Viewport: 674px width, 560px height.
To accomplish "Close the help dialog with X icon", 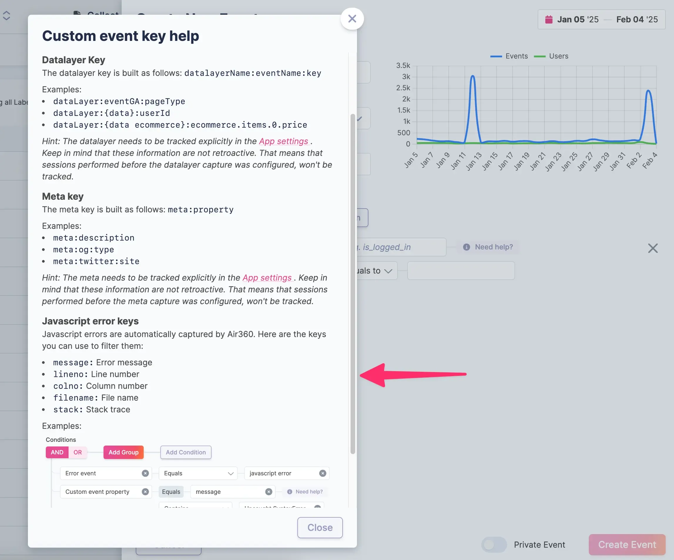I will [x=352, y=19].
